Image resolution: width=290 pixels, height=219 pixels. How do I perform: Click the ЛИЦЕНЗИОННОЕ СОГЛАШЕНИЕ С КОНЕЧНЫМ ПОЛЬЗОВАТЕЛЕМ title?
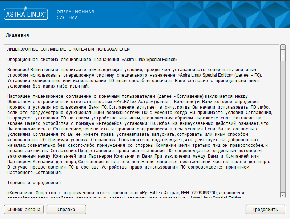[x=68, y=49]
